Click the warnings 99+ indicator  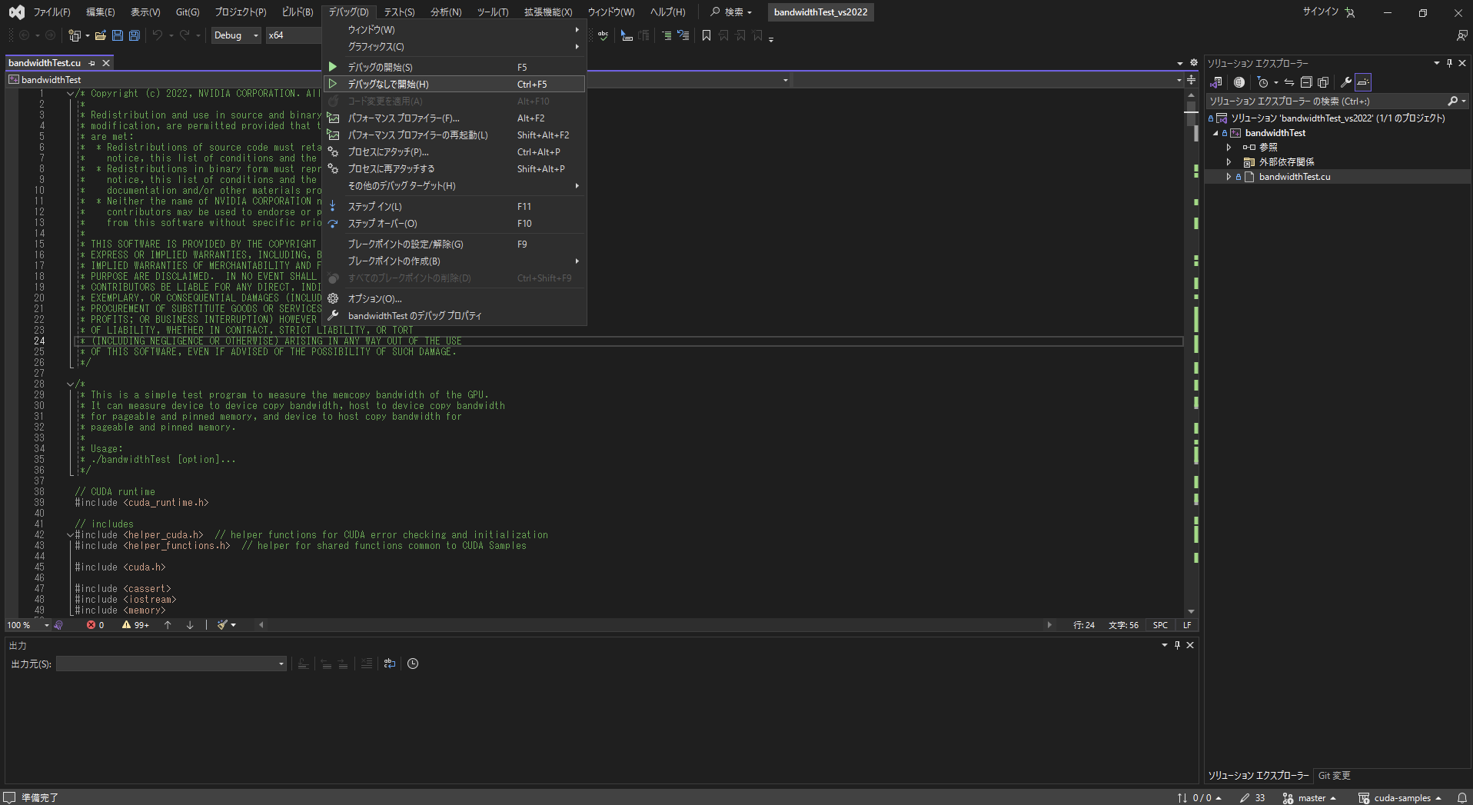click(135, 625)
